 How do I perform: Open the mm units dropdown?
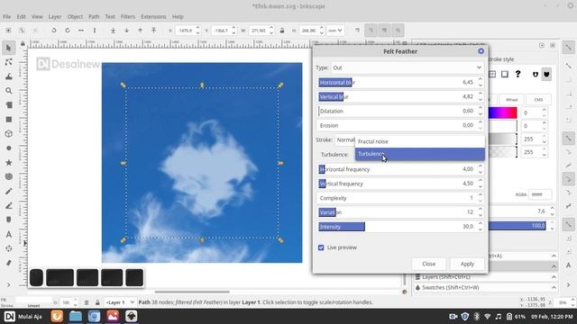335,31
